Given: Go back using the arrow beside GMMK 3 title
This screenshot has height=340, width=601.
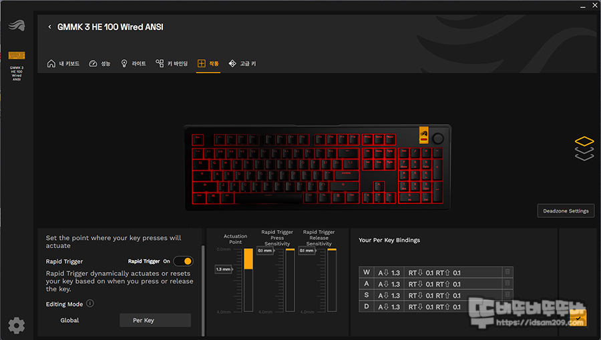Looking at the screenshot, I should point(49,27).
